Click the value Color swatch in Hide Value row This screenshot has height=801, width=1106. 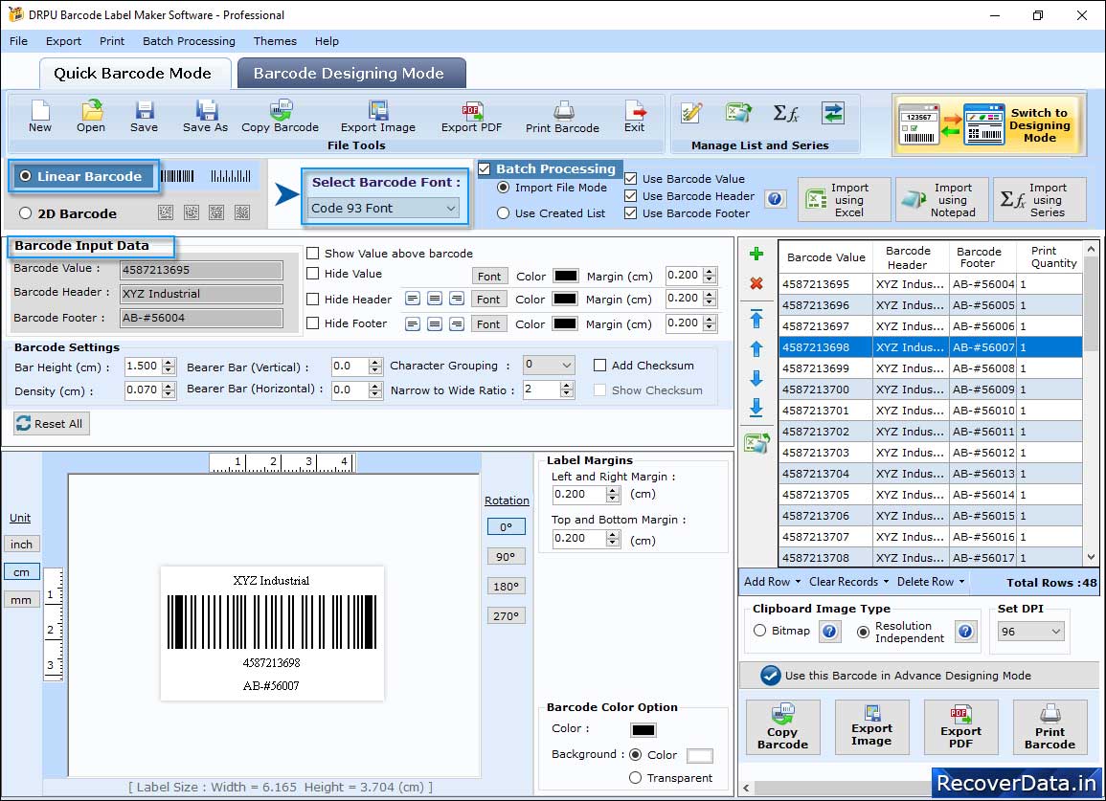coord(566,276)
